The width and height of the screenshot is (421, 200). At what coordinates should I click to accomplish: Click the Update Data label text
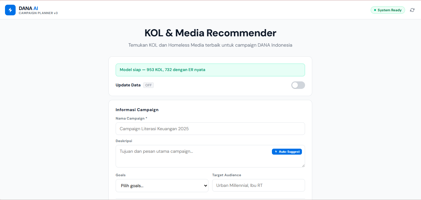tap(128, 85)
